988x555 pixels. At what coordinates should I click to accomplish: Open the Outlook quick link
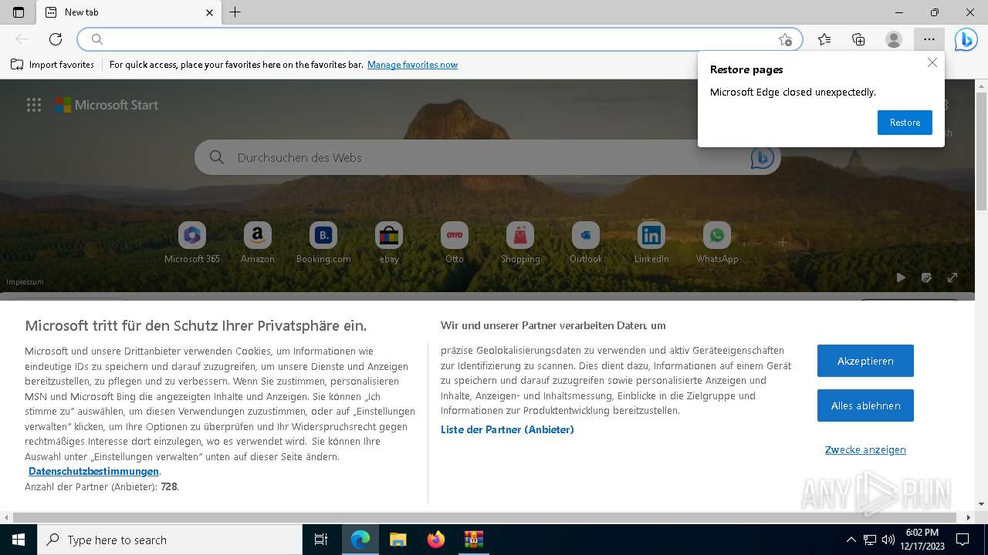586,243
